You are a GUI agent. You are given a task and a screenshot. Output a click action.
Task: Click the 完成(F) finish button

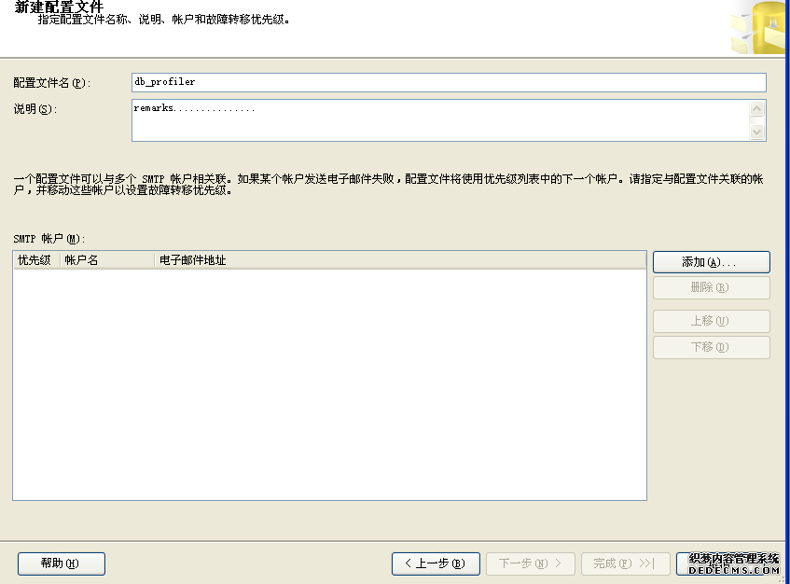[624, 563]
